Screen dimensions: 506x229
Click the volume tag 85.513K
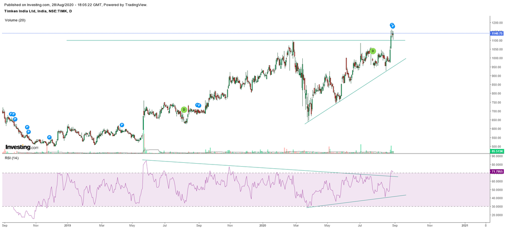point(497,151)
